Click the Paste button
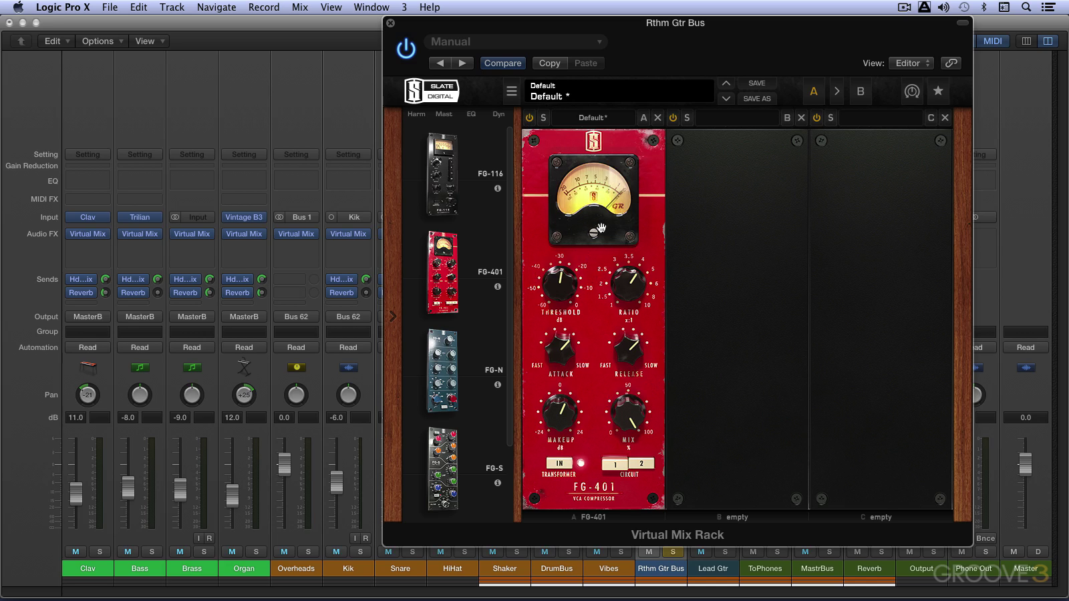 pos(586,63)
